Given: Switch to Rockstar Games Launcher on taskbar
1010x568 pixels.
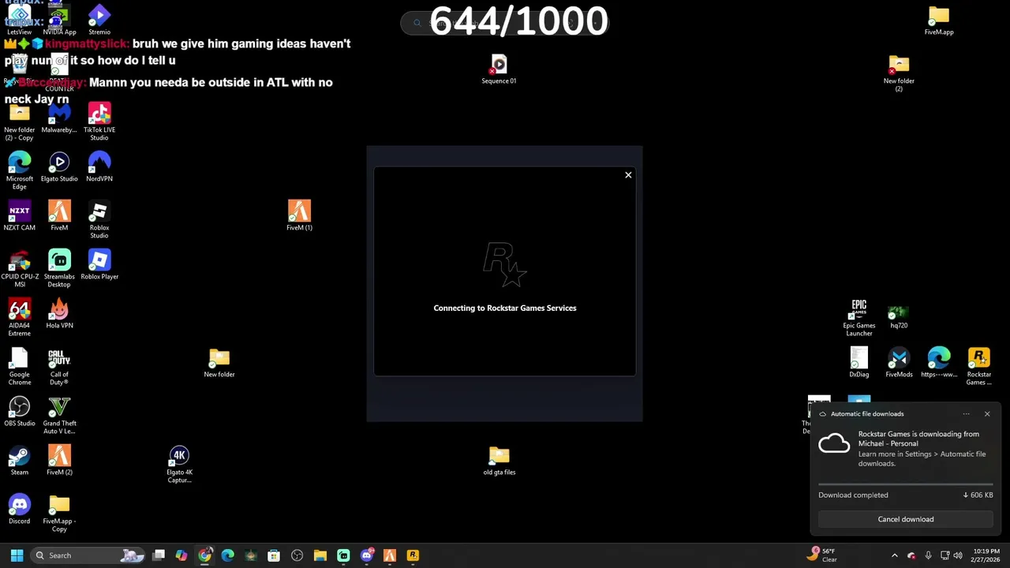Looking at the screenshot, I should click(412, 555).
